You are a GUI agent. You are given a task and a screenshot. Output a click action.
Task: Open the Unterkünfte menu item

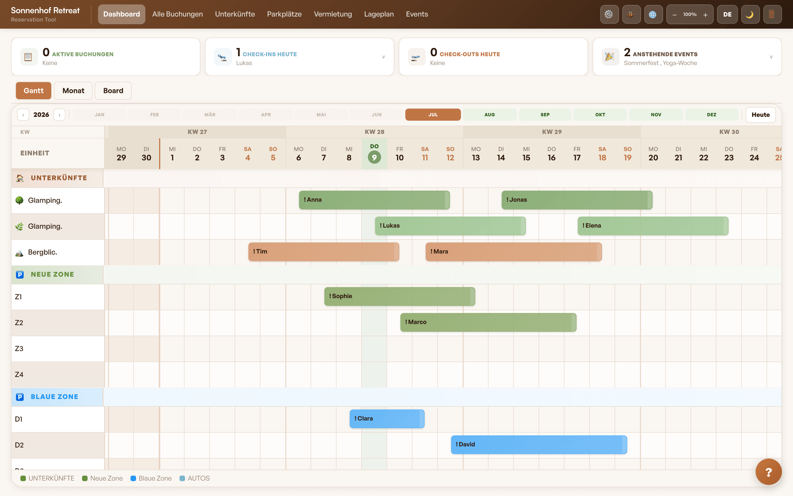coord(235,14)
